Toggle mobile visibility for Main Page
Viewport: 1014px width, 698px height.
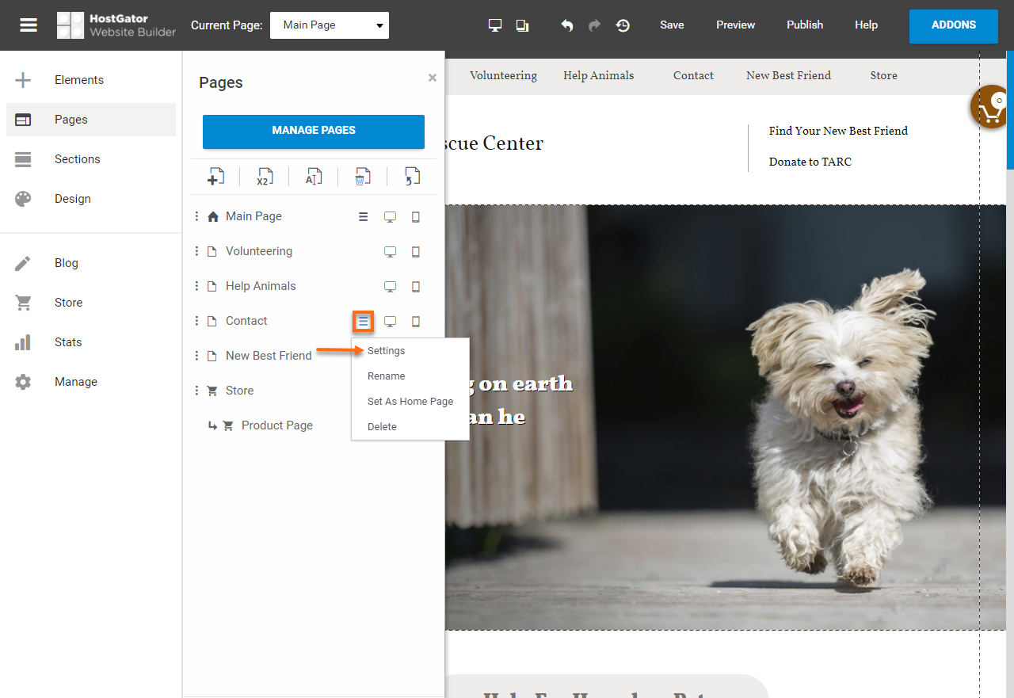416,217
